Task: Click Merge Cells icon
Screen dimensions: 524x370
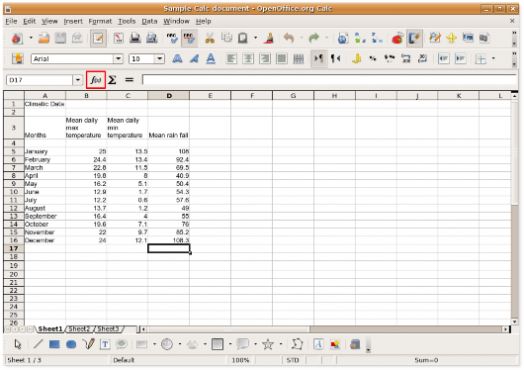Action: (299, 59)
